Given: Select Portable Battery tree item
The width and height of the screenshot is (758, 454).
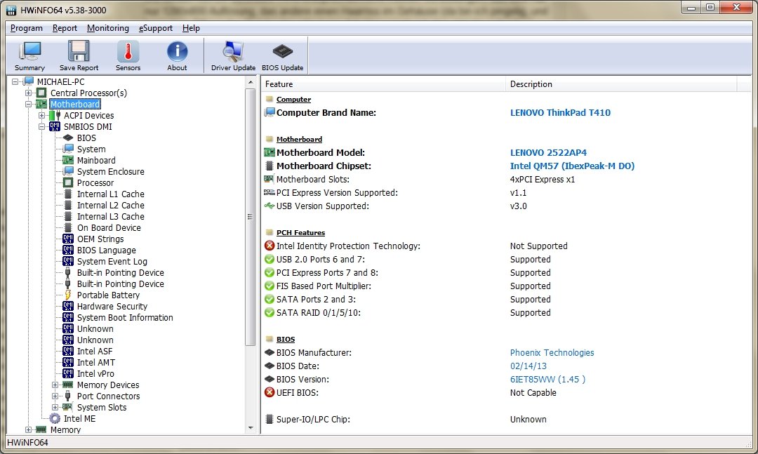Looking at the screenshot, I should [x=108, y=295].
